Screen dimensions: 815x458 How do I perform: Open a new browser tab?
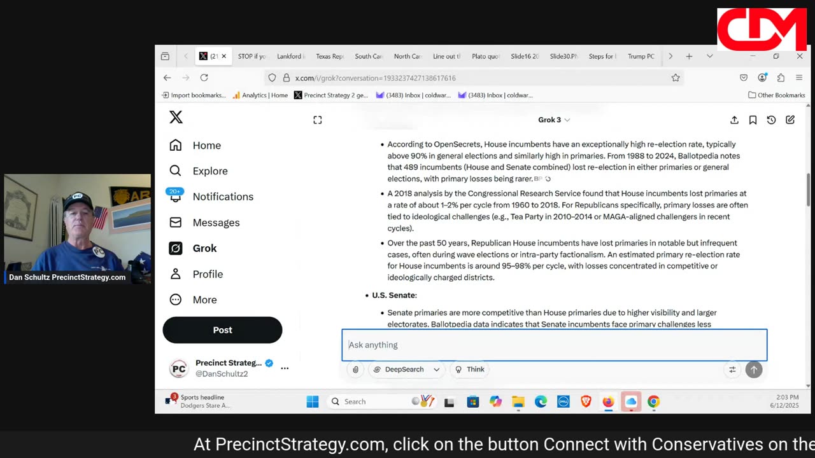[689, 57]
